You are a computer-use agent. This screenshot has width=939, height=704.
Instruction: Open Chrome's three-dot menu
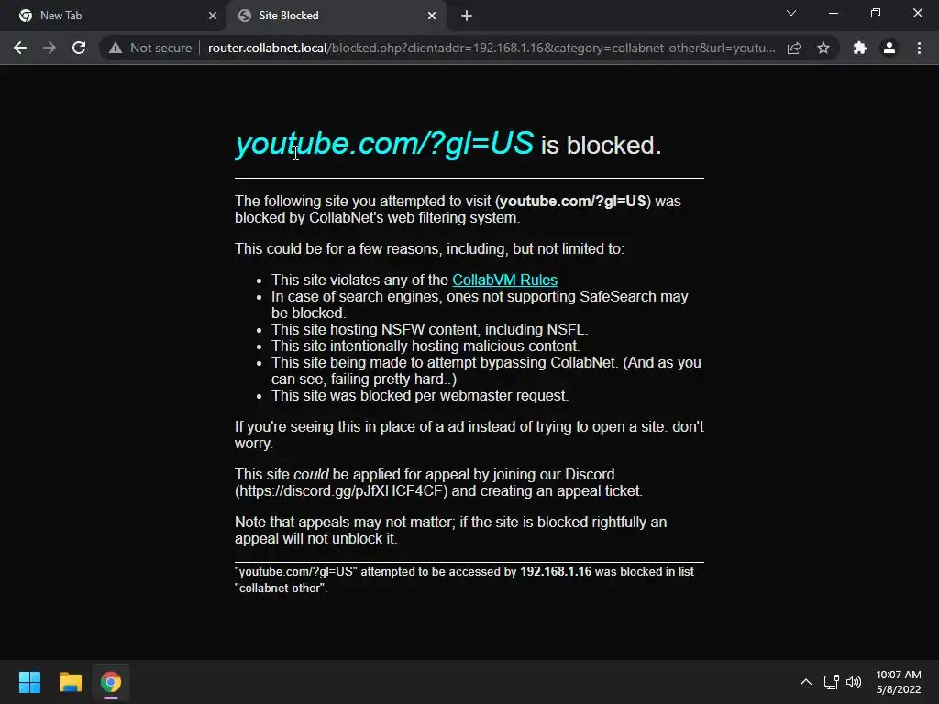point(919,48)
